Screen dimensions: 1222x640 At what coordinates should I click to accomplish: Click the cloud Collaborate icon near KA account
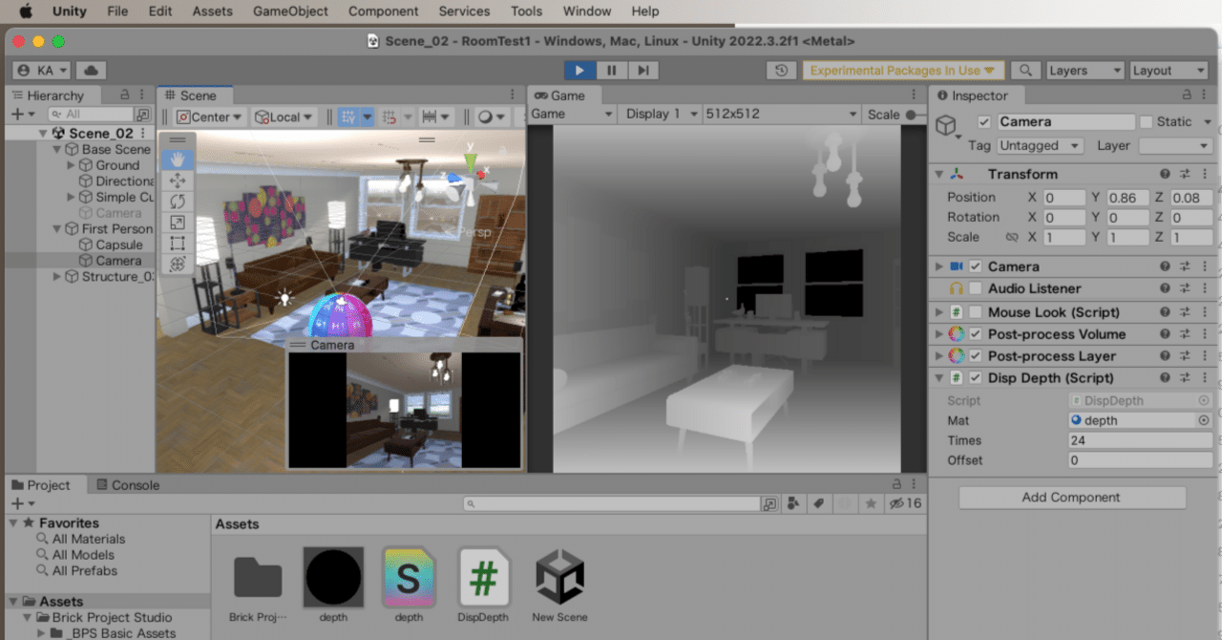coord(93,70)
